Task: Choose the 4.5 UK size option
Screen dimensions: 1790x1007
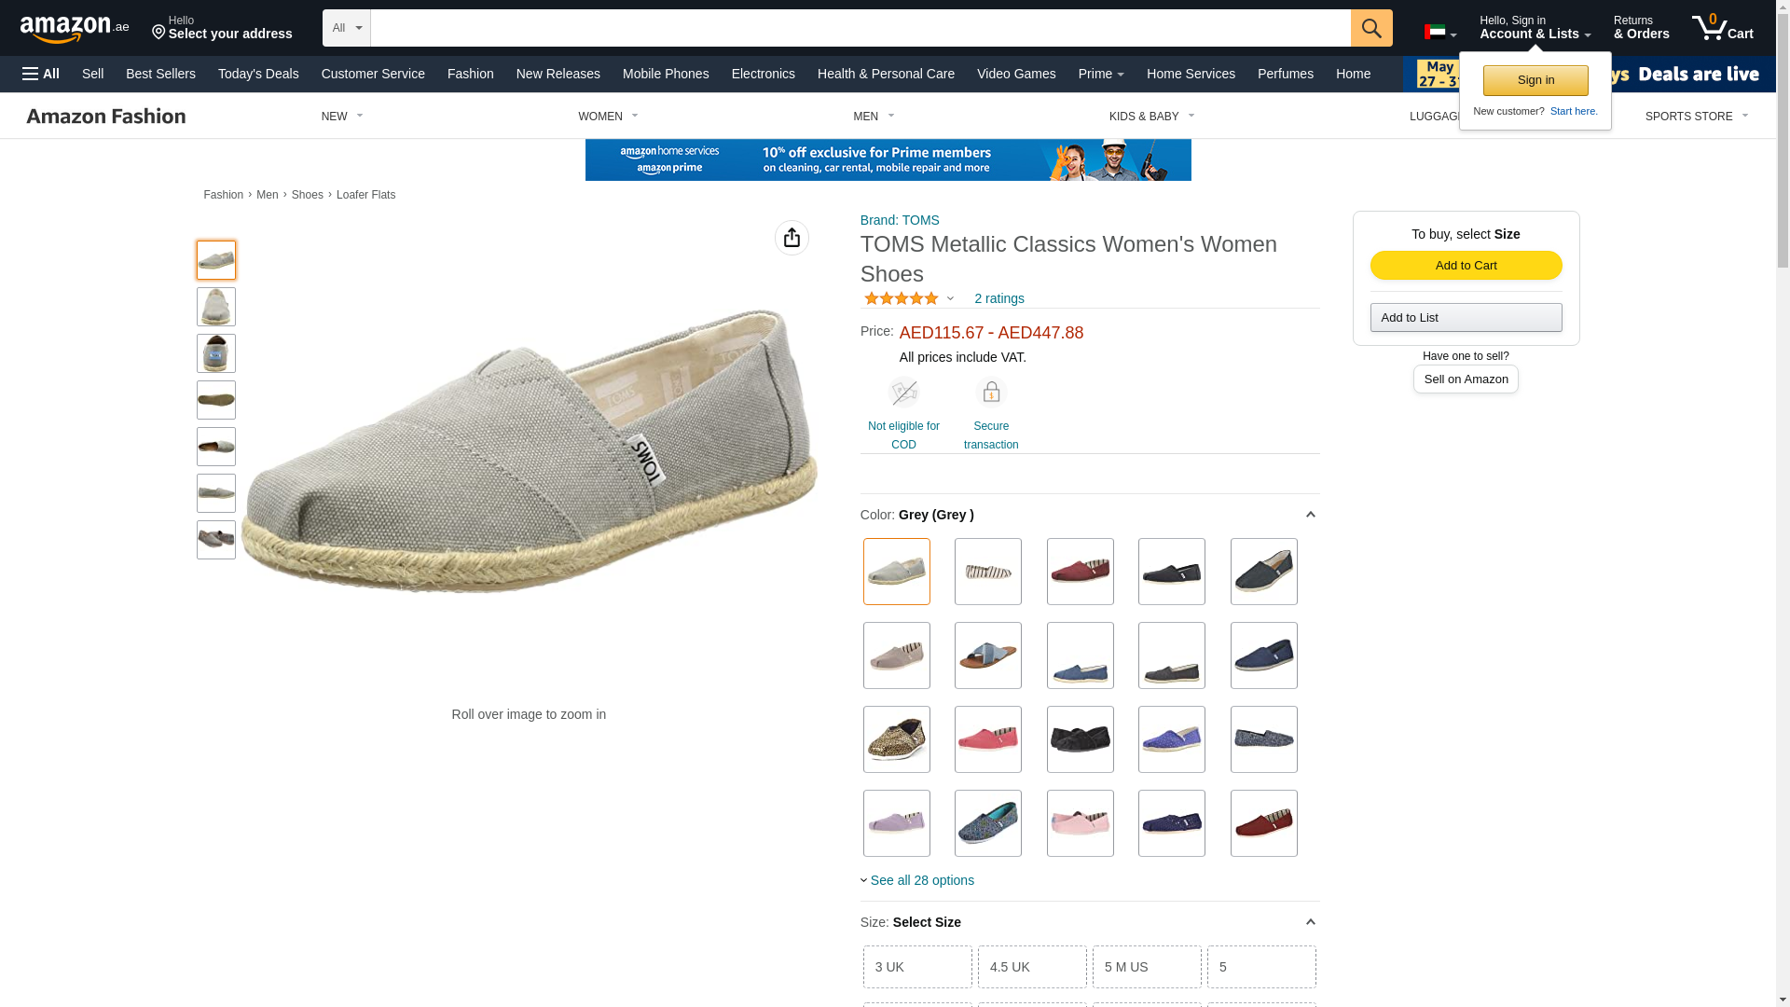Action: click(x=1032, y=967)
